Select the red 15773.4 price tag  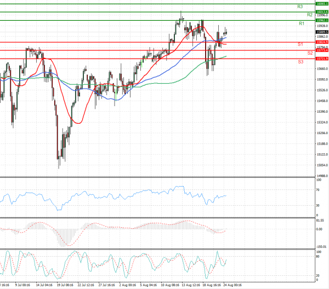click(322, 50)
